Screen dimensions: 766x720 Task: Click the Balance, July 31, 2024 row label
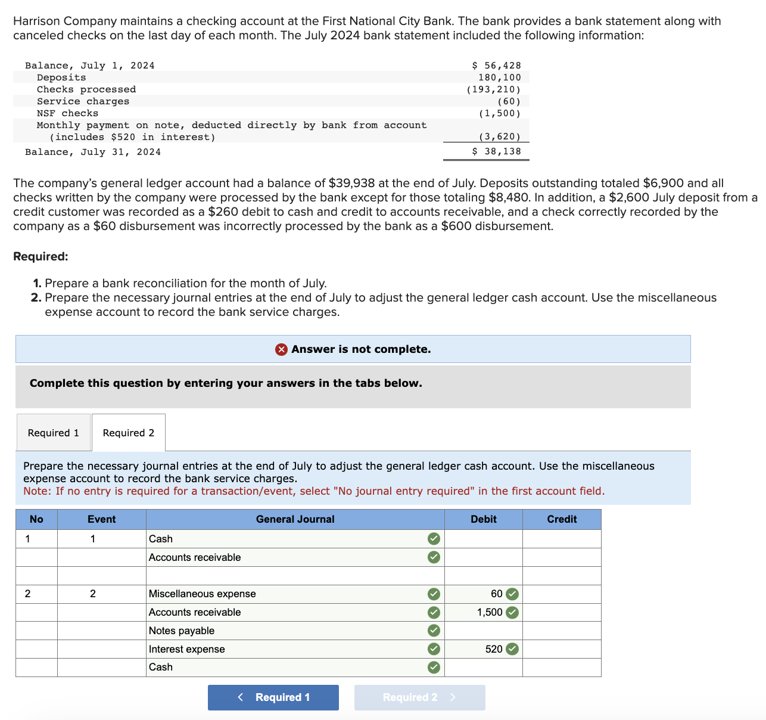[x=93, y=152]
